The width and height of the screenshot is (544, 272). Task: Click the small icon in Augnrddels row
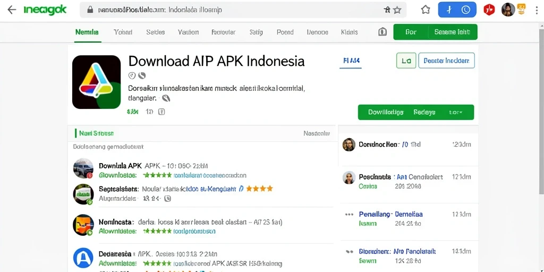(167, 199)
